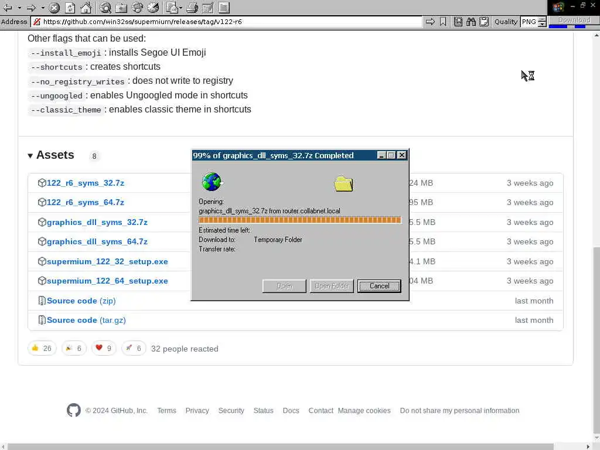Image resolution: width=600 pixels, height=450 pixels.
Task: Click the horizontal scrollbar right arrow
Action: click(x=588, y=446)
